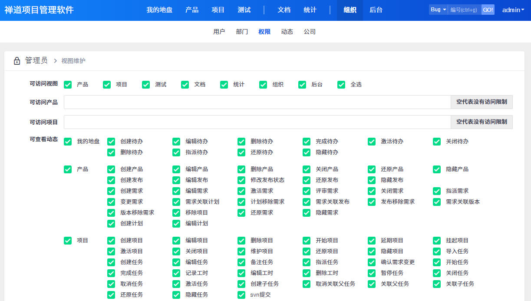
Task: Toggle the 删除工时 checkbox
Action: (x=307, y=273)
